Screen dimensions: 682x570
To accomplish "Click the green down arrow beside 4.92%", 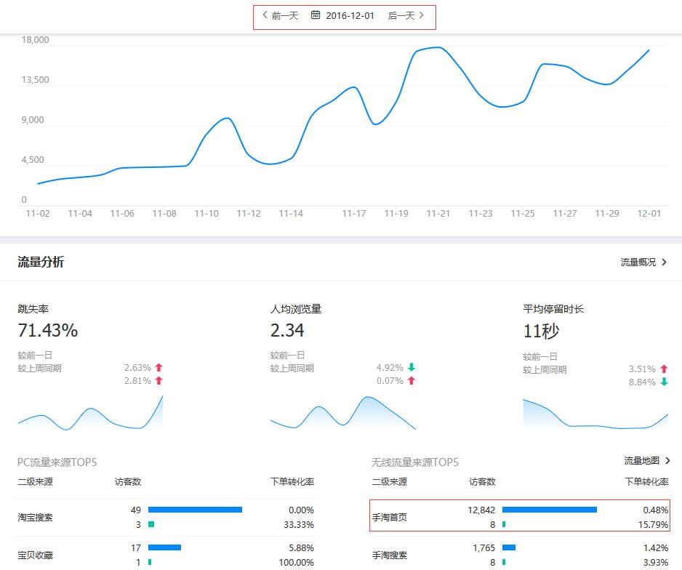I will tap(411, 369).
